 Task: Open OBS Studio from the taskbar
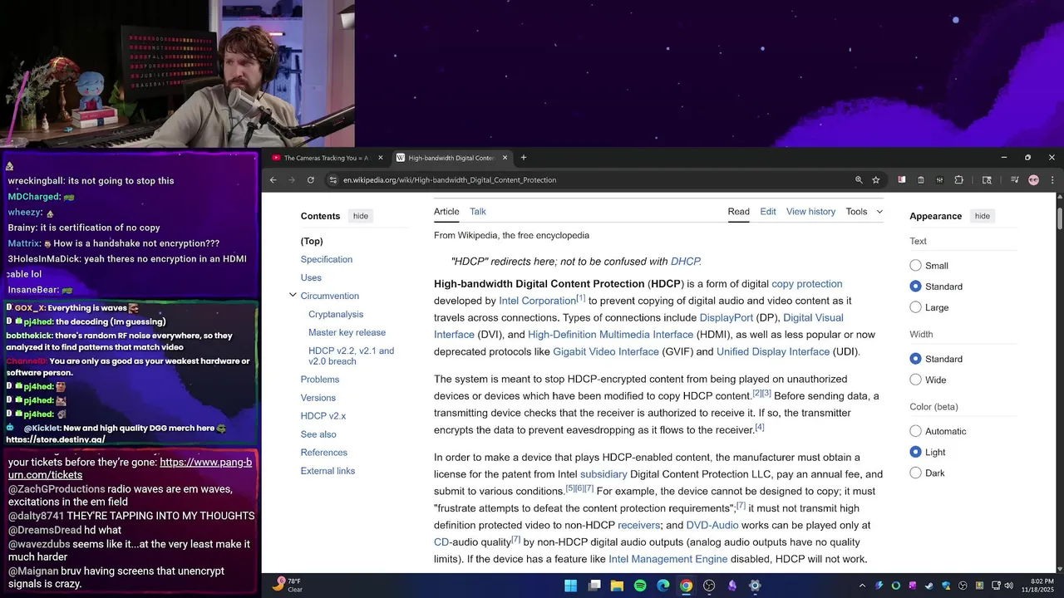(x=709, y=586)
